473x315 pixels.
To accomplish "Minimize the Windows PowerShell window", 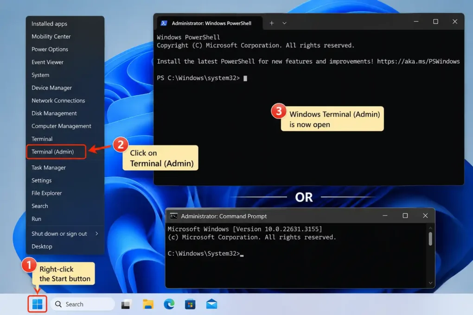I will click(416, 22).
